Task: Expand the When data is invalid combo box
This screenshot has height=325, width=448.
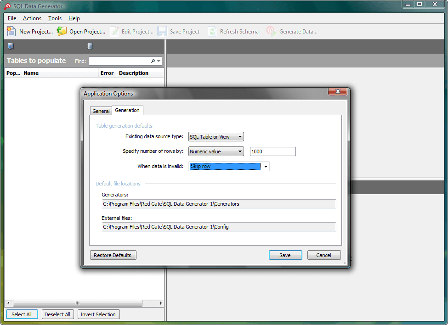Action: pyautogui.click(x=266, y=166)
